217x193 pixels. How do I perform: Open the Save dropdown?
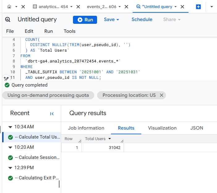(111, 19)
